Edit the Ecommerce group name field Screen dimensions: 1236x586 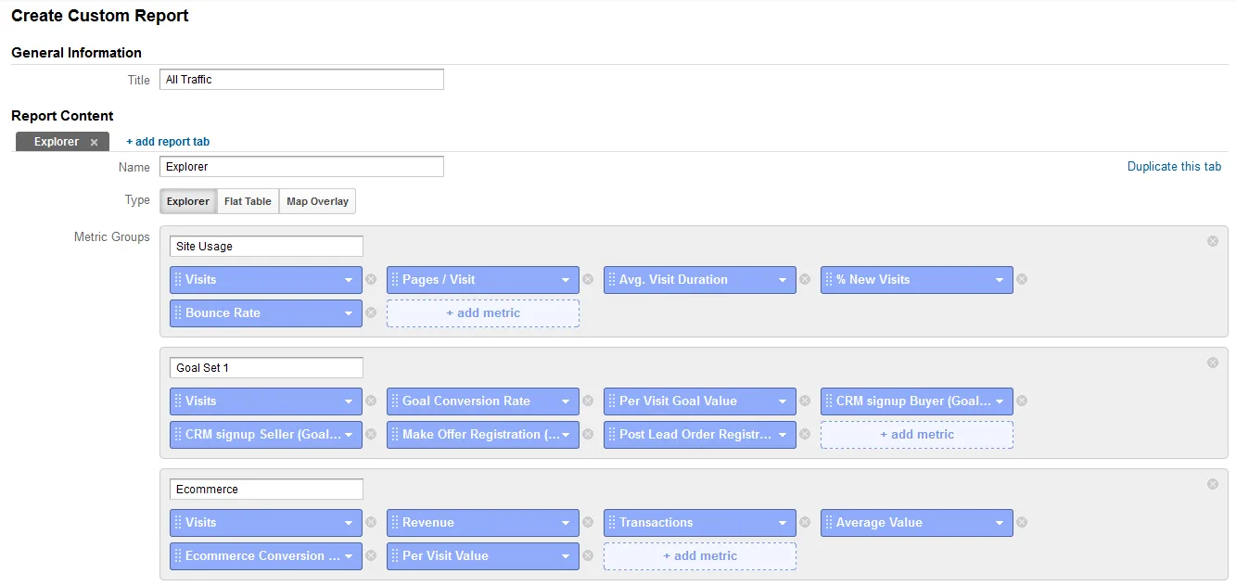coord(266,490)
